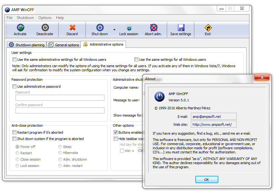Viewport: 276px width, 192px height.
Task: Close the About dialog
Action: [262, 77]
